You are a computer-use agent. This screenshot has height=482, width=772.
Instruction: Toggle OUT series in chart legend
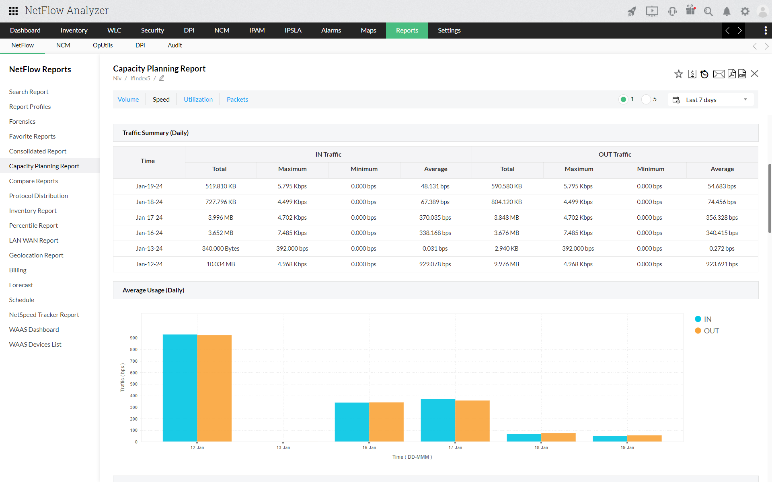point(712,331)
